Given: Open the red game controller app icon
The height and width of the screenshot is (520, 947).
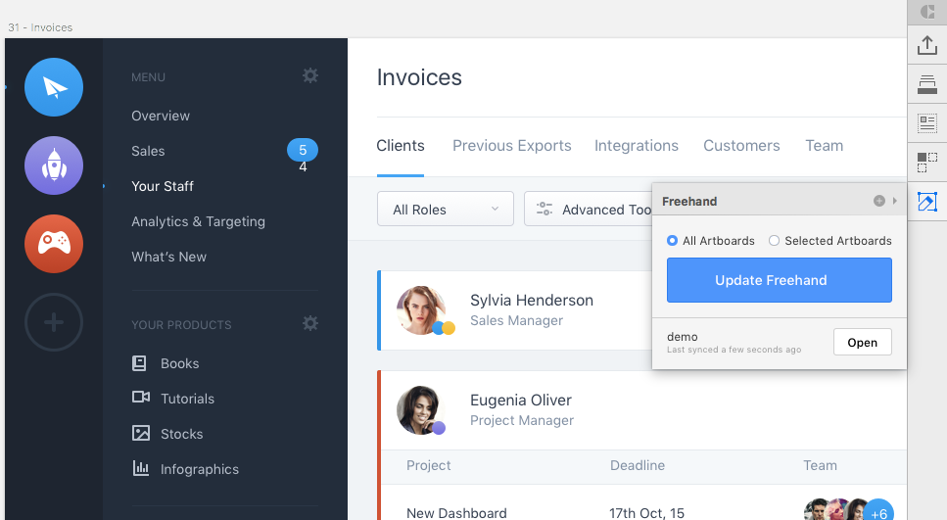Looking at the screenshot, I should tap(54, 244).
